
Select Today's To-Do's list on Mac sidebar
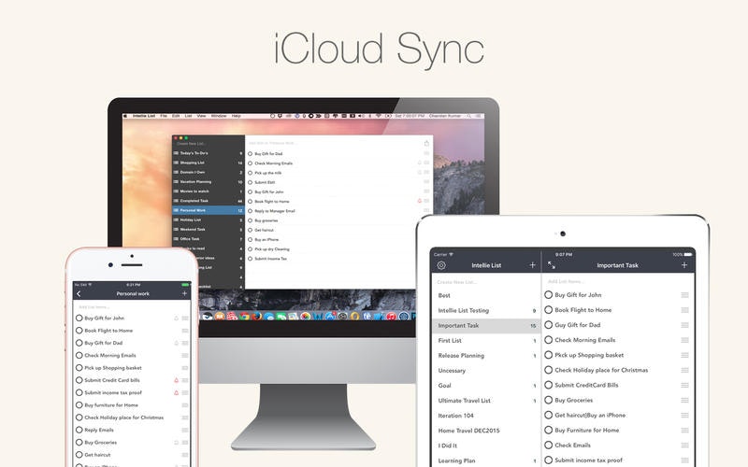tap(209, 153)
